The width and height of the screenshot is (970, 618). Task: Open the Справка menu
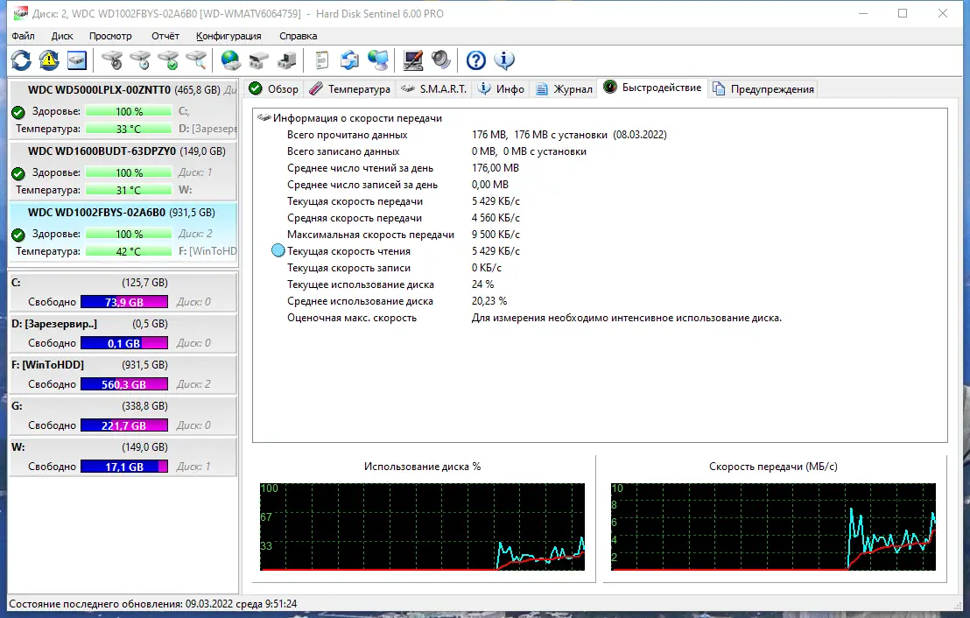click(x=298, y=36)
